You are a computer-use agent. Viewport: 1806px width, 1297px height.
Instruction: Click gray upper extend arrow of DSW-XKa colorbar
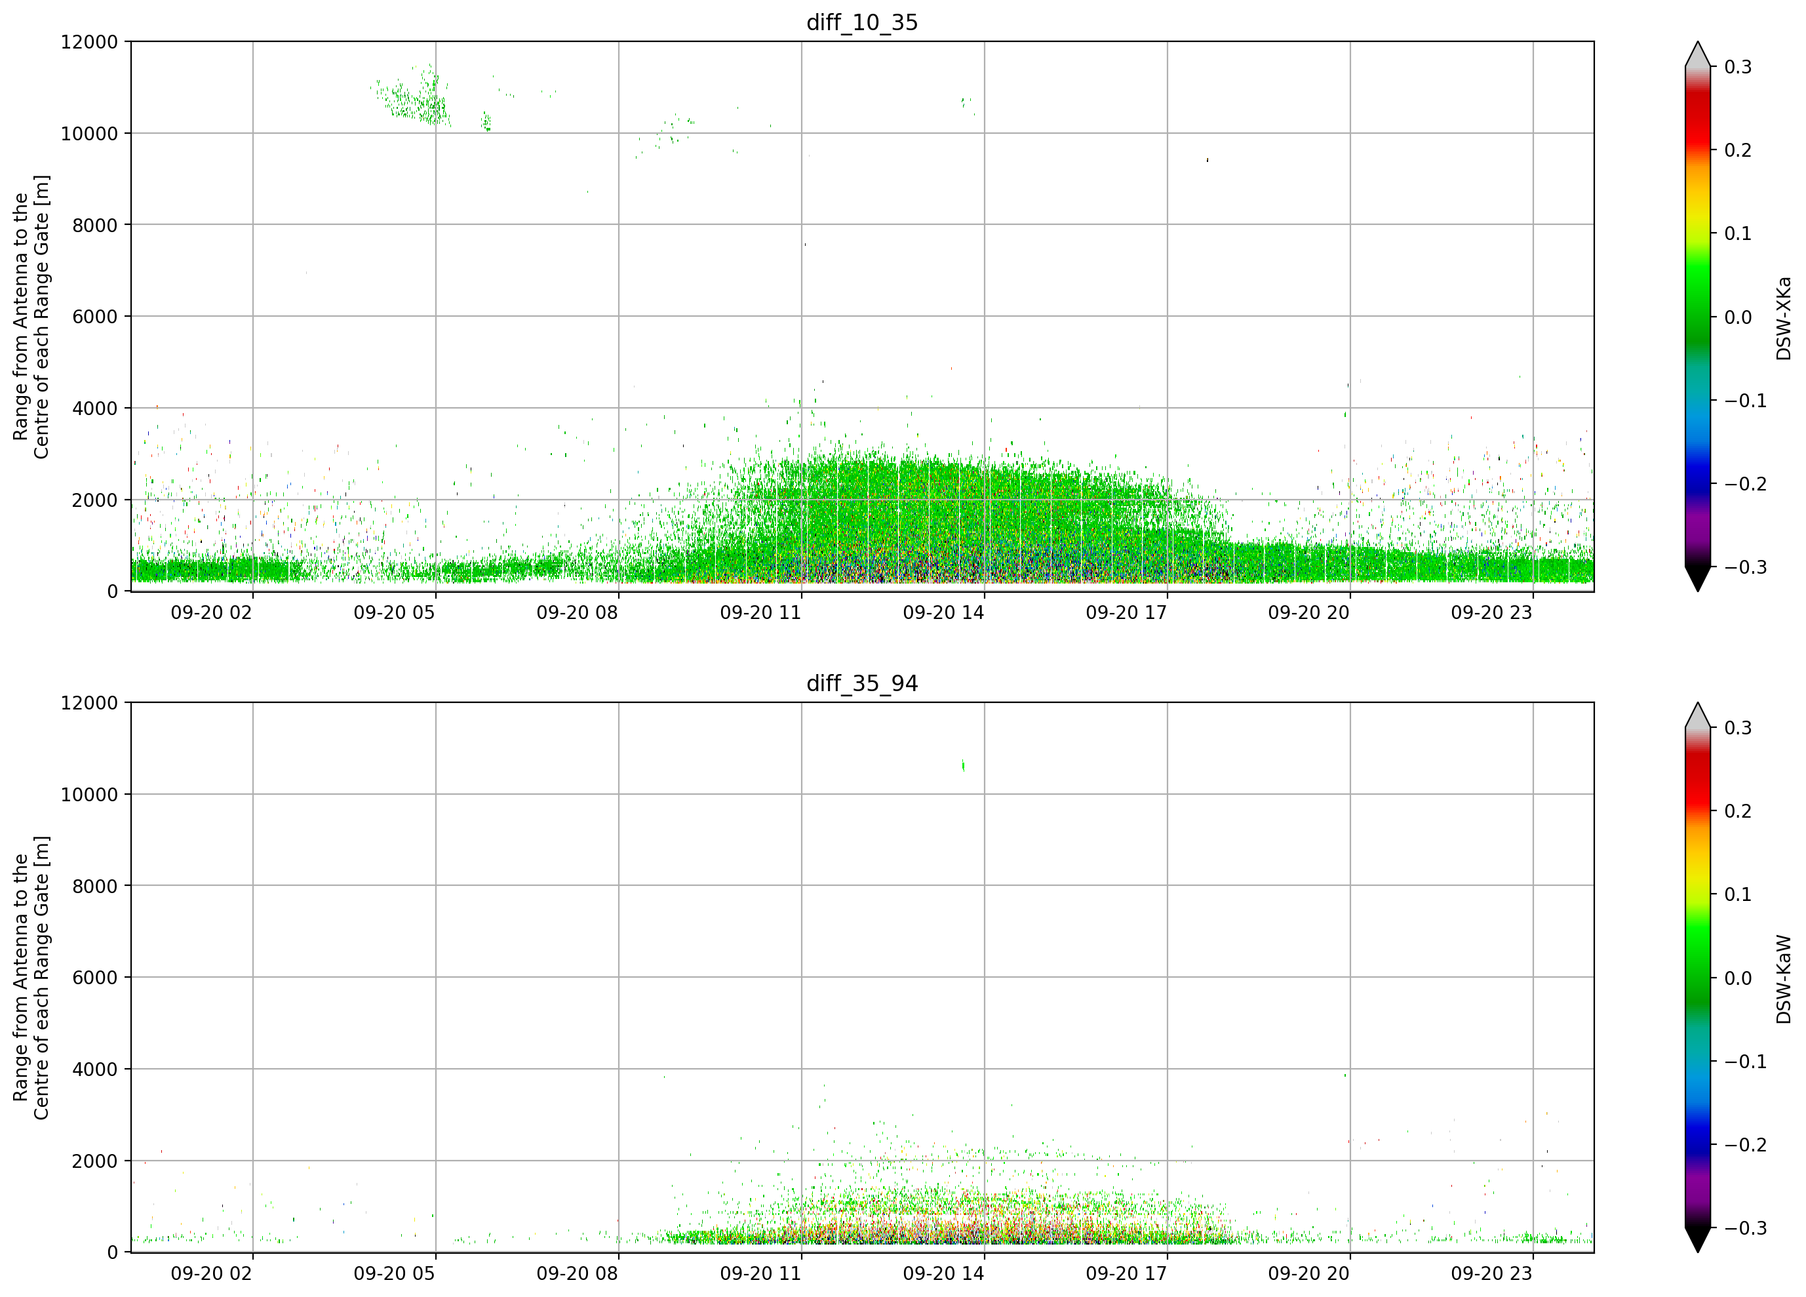tap(1698, 56)
